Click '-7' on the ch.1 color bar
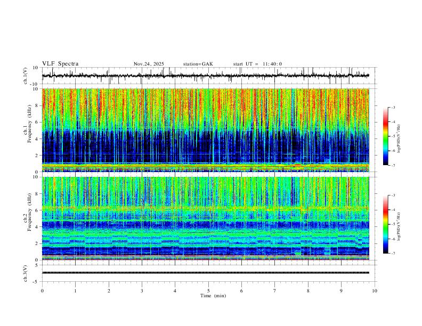The height and width of the screenshot is (326, 422). pyautogui.click(x=393, y=165)
